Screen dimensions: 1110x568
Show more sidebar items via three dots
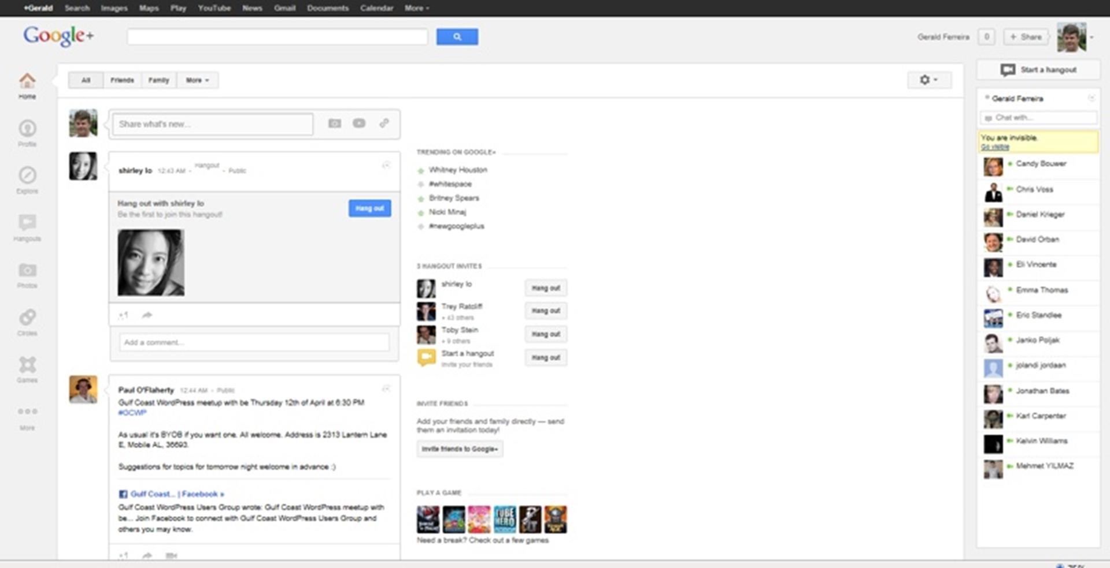coord(27,412)
